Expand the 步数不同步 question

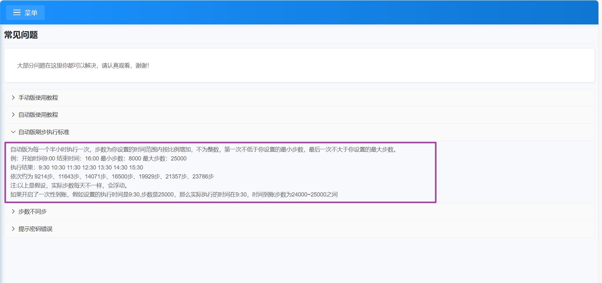tap(32, 212)
